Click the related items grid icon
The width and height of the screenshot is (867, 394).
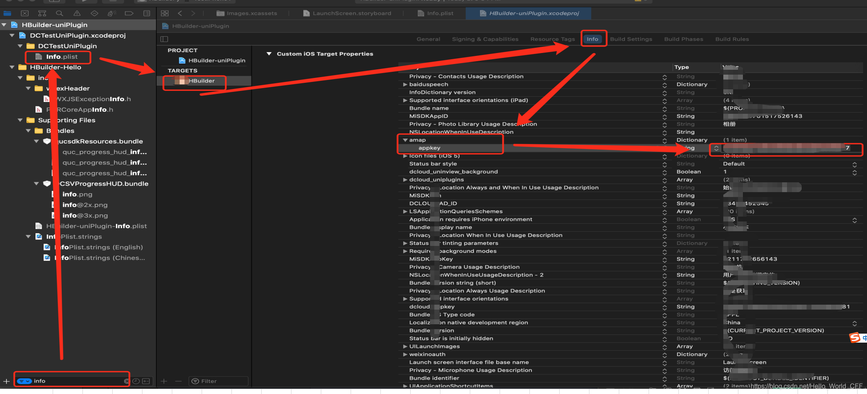165,13
